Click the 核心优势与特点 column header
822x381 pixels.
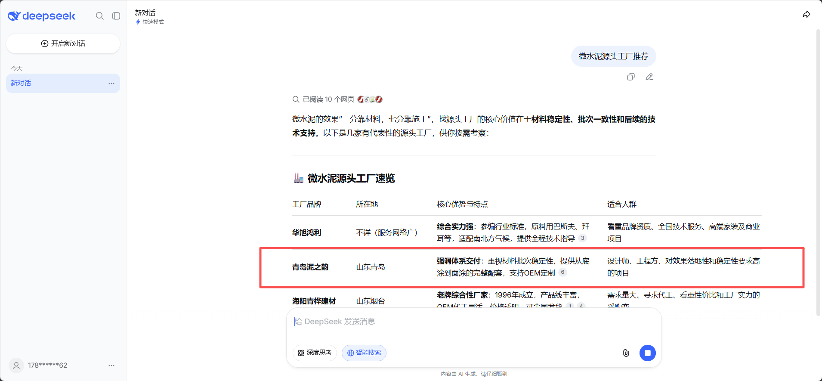tap(462, 204)
